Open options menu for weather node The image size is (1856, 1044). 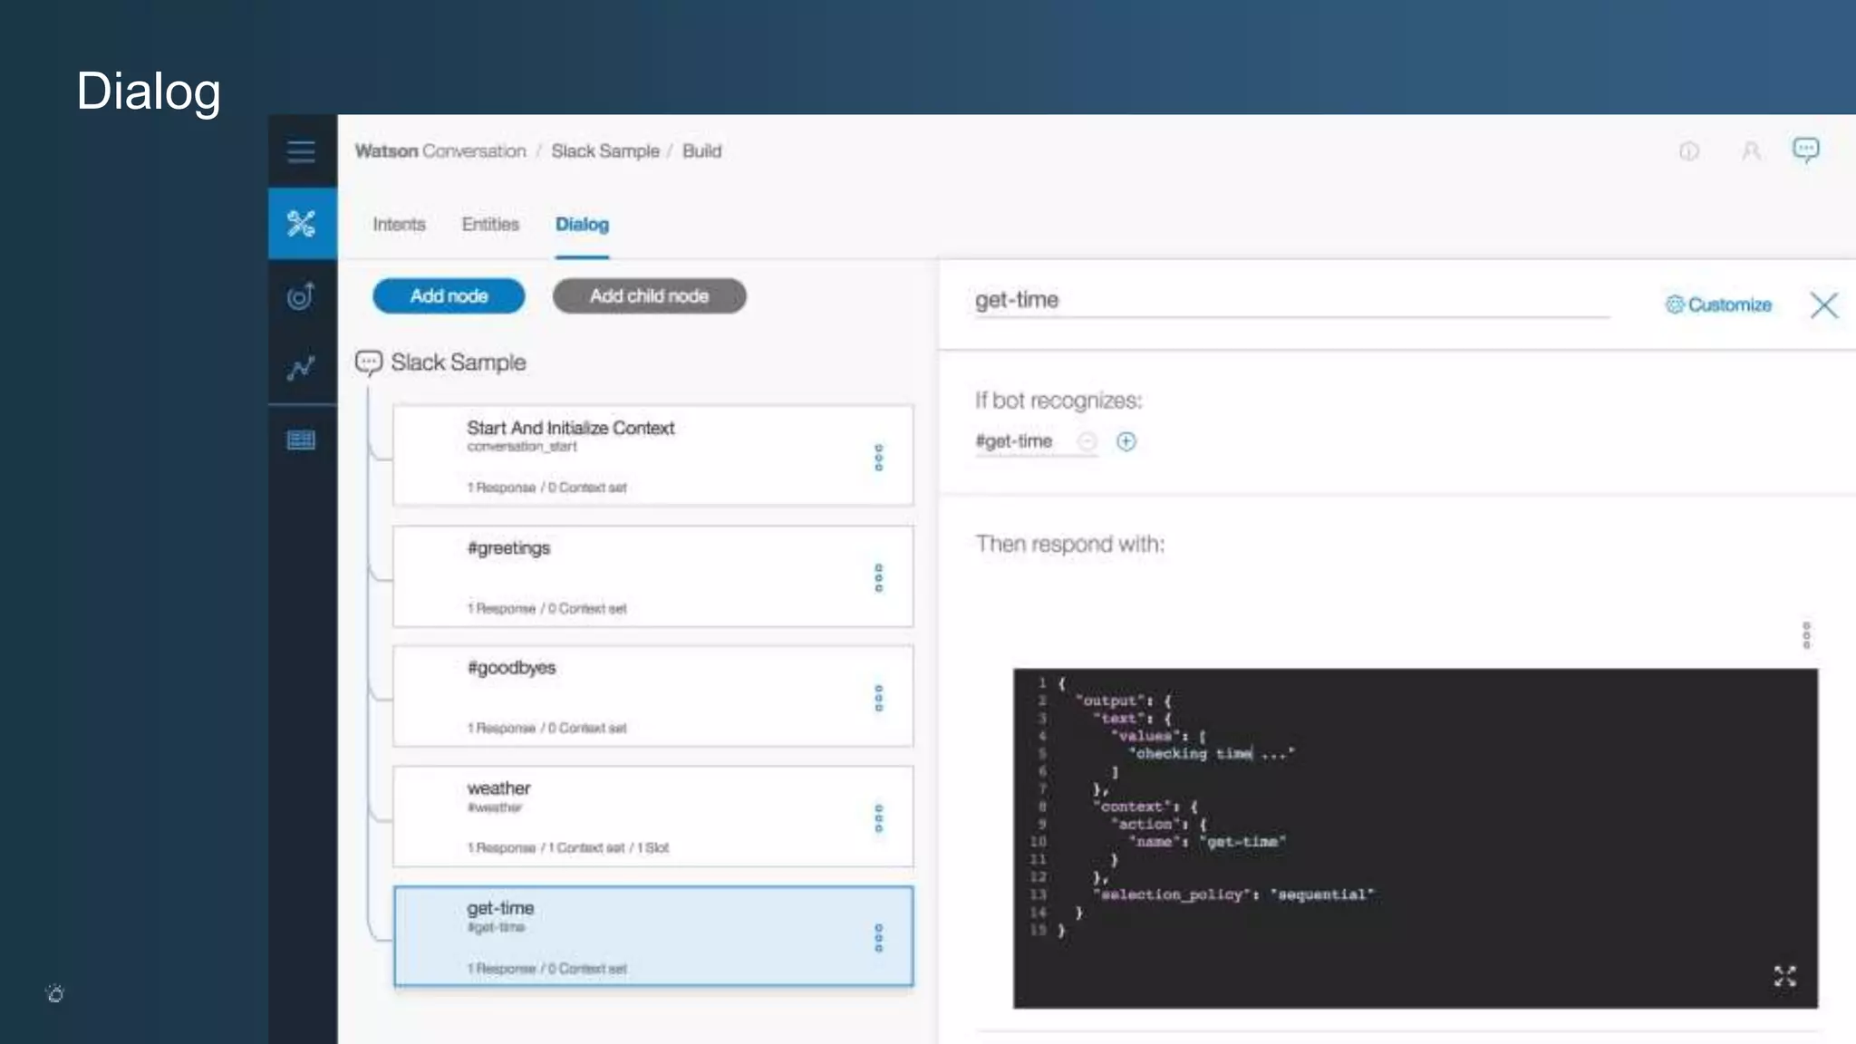click(x=878, y=818)
